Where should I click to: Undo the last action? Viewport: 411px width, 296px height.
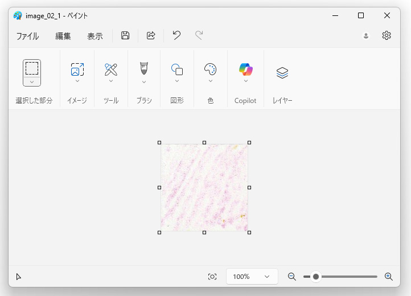(x=176, y=35)
